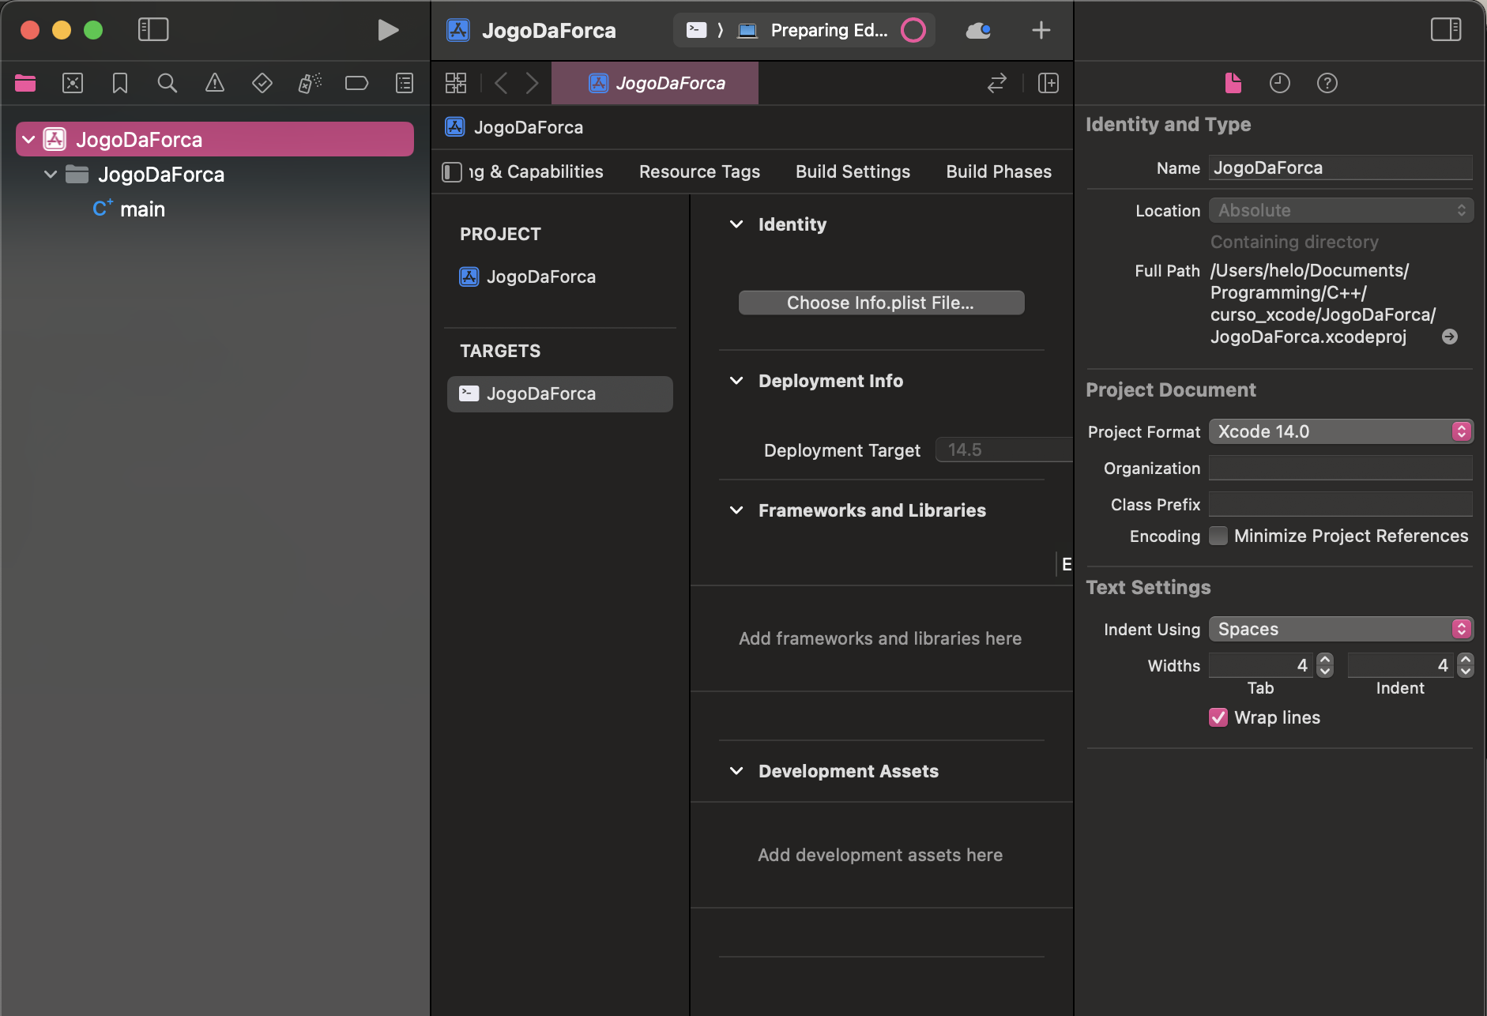This screenshot has width=1487, height=1016.
Task: Open the Report navigator
Action: click(405, 83)
